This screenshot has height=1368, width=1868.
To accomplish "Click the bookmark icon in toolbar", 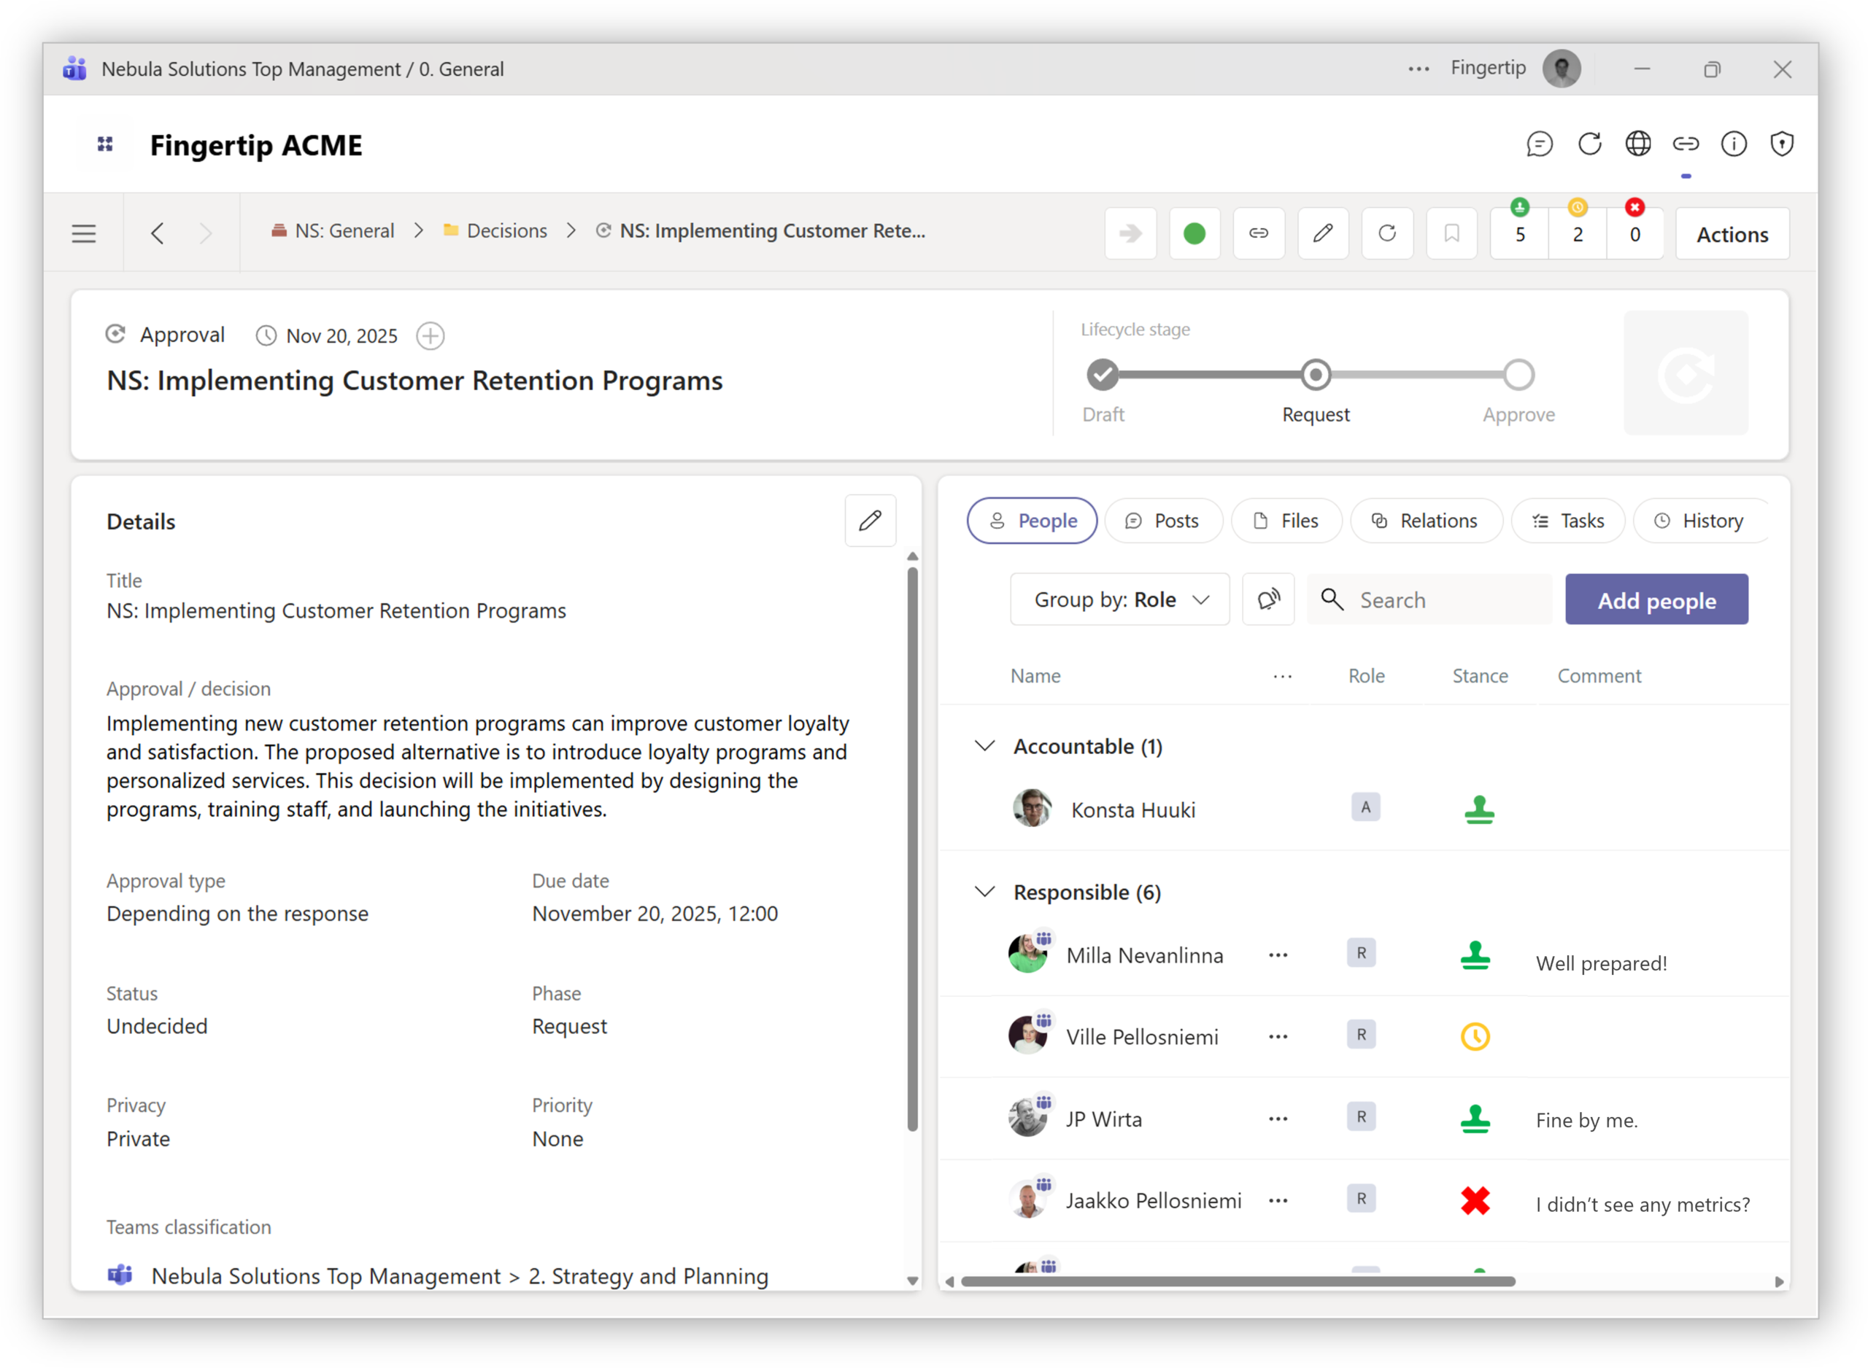I will coord(1451,233).
